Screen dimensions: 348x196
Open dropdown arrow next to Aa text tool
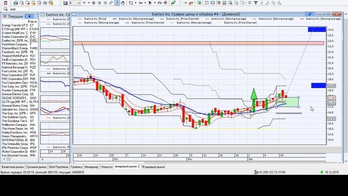(x=145, y=3)
